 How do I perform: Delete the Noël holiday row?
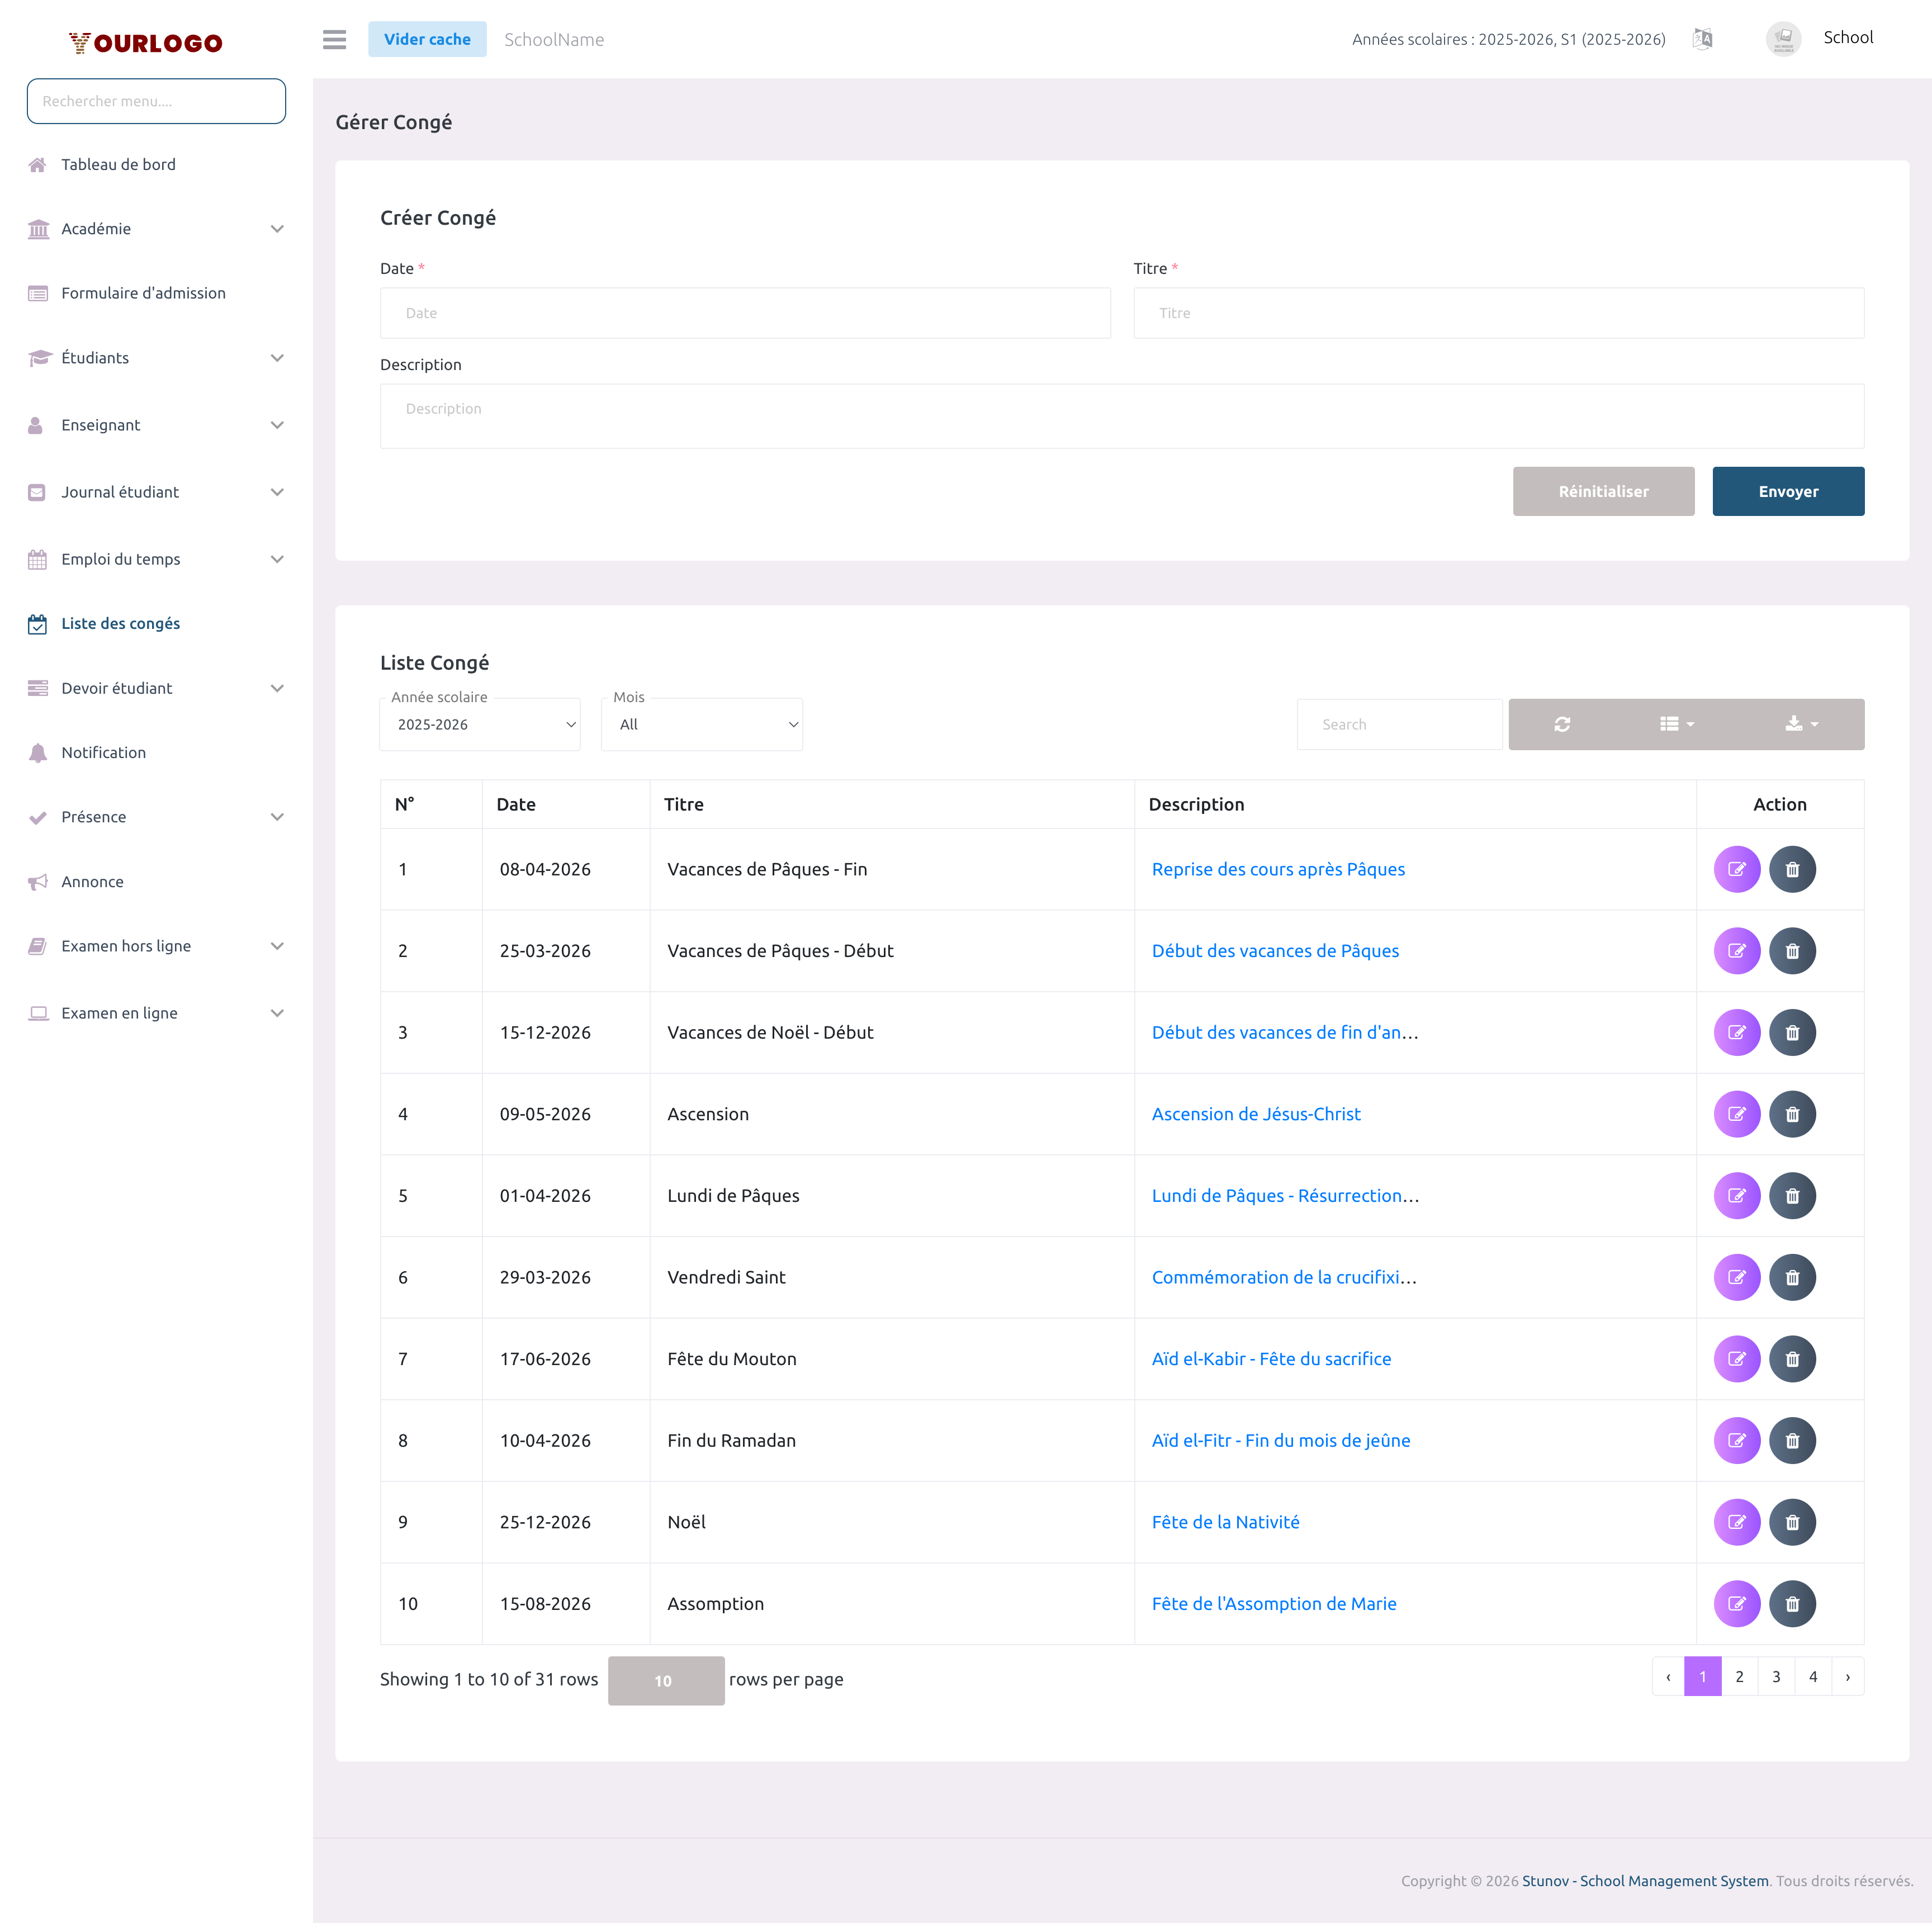coord(1792,1522)
